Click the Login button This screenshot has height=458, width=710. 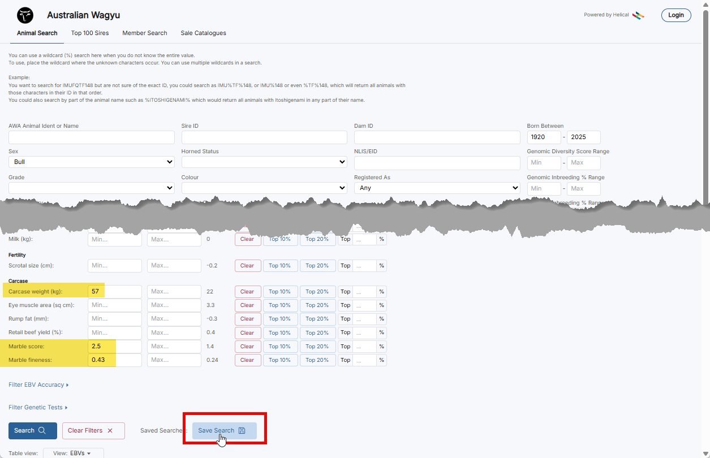click(675, 15)
